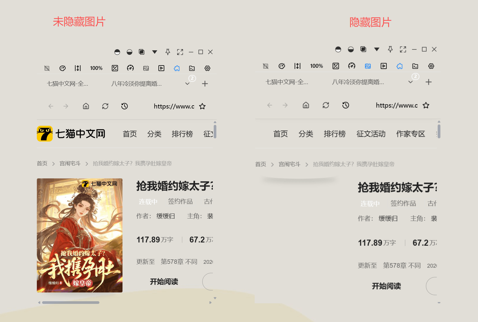Open the settings gear on the toolbar
This screenshot has width=478, height=322.
tap(207, 68)
